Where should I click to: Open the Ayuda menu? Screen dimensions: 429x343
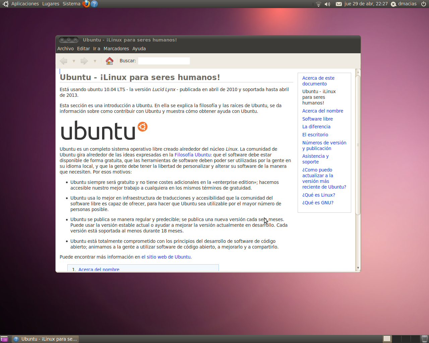139,49
